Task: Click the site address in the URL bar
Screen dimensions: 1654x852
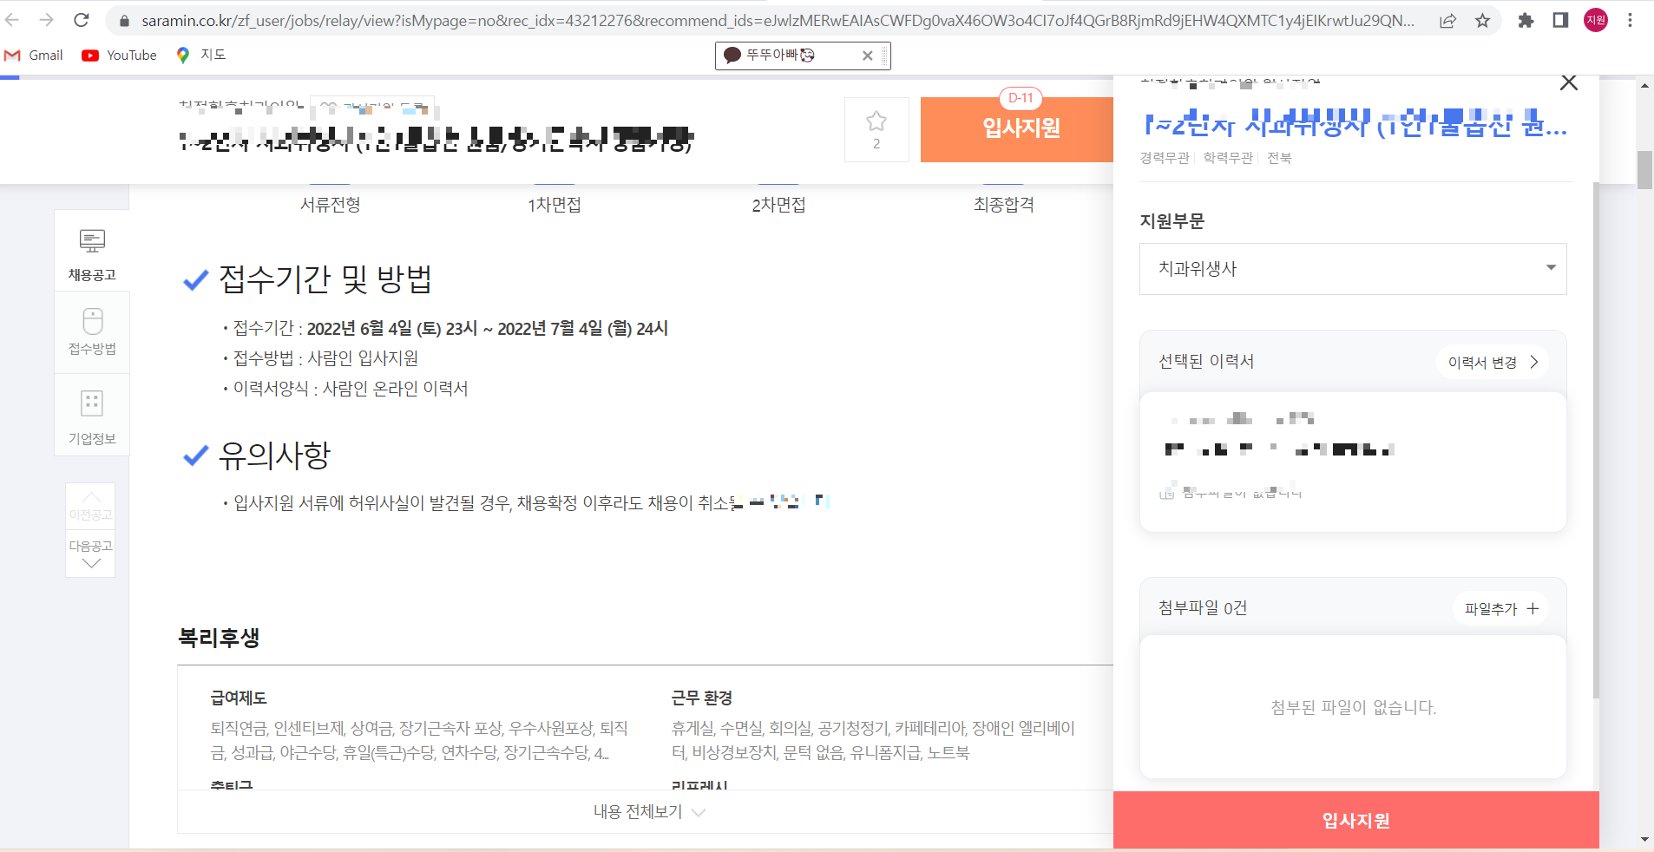Action: click(777, 20)
